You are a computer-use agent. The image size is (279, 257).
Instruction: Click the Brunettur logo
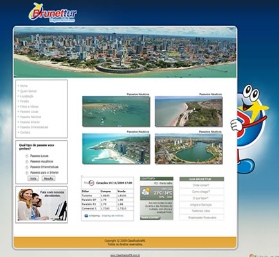click(x=53, y=13)
